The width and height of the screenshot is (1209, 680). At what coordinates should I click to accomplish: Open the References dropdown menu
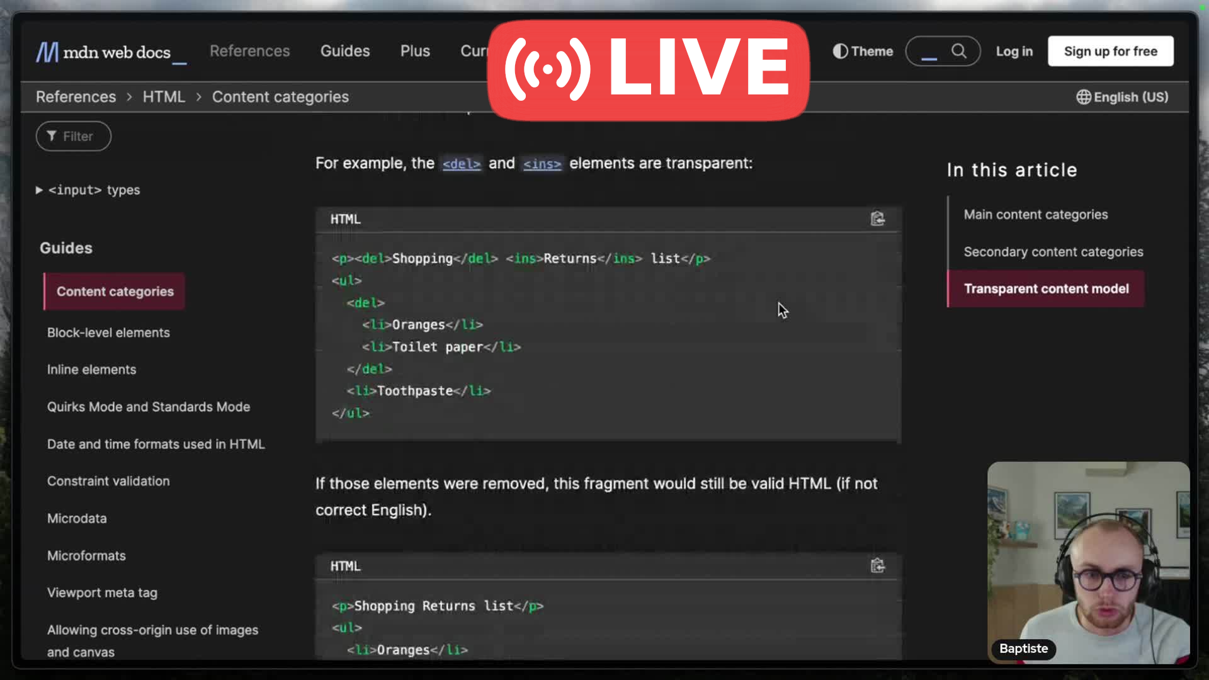(249, 51)
